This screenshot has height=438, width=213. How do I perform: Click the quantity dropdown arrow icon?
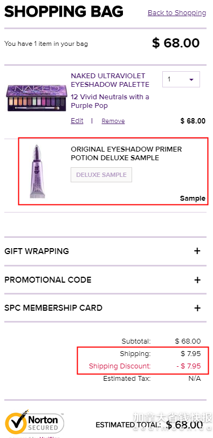click(191, 80)
